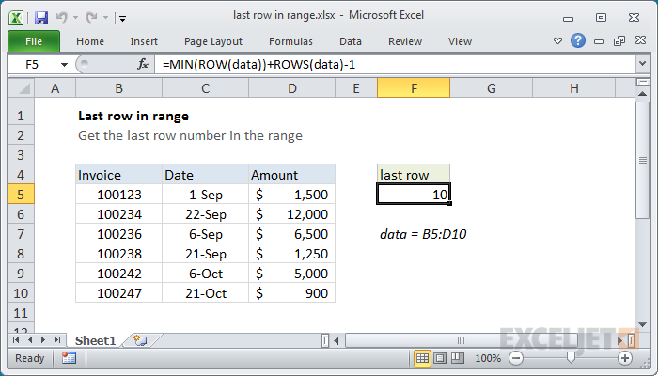Open Customize Quick Access Toolbar dropdown

coord(122,18)
